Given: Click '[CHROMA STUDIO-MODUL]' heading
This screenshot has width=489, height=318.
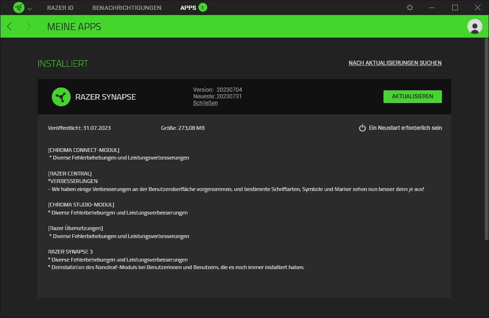Looking at the screenshot, I should [81, 205].
